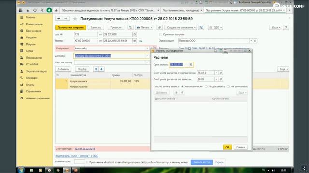Screen dimensions: 309x173
Task: Expand the Контрагент dropdown arrow
Action: click(x=147, y=48)
